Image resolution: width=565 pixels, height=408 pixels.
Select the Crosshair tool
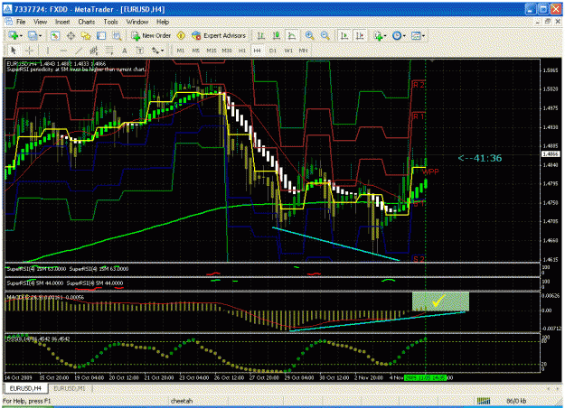coord(30,51)
